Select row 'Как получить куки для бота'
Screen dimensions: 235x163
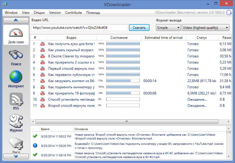(131, 44)
